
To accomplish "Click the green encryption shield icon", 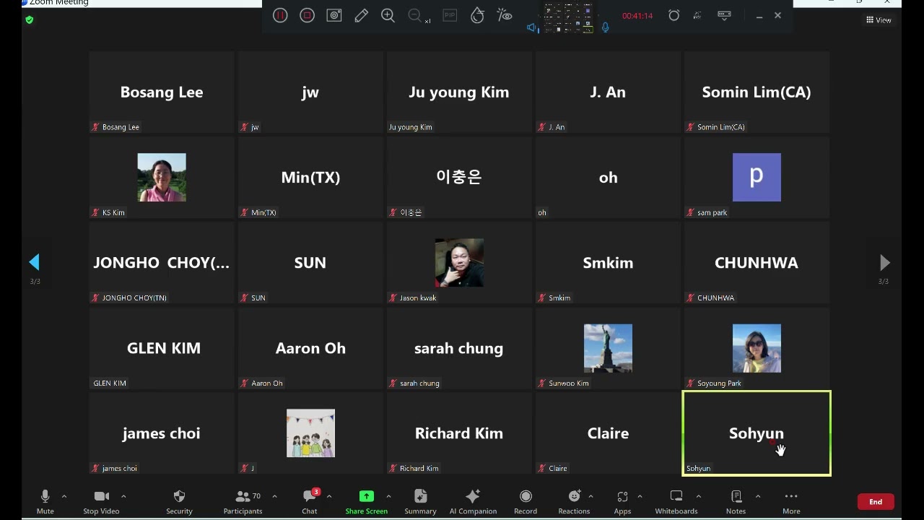I will point(29,19).
